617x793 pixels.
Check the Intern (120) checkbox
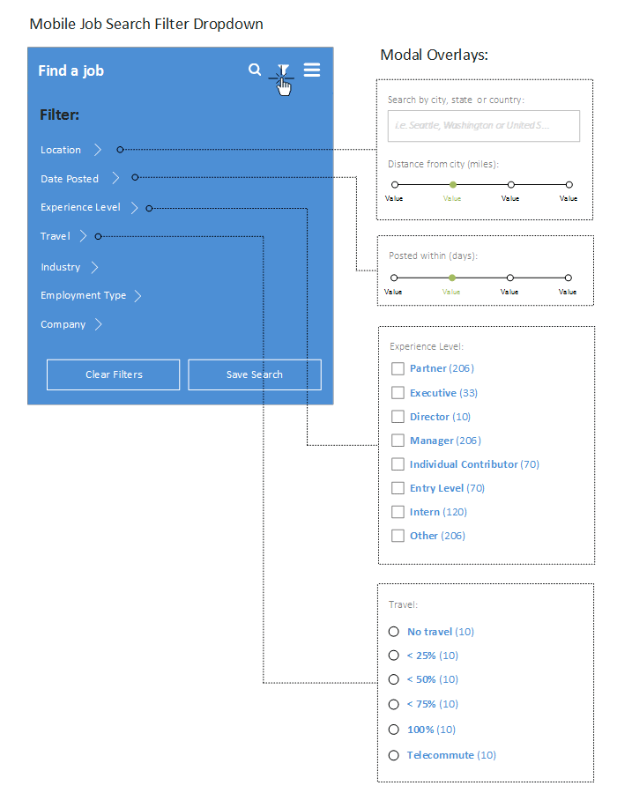pyautogui.click(x=398, y=512)
